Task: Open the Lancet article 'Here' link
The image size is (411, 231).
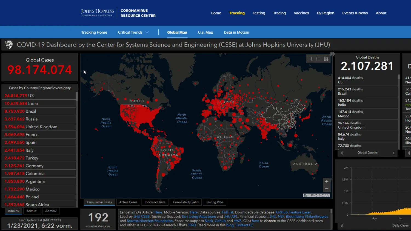Action: [x=158, y=212]
